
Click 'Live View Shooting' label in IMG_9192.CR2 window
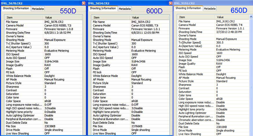pyautogui.click(x=190, y=134)
